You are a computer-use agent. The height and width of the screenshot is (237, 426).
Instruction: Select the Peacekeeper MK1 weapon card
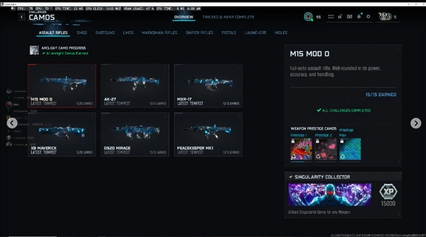[x=208, y=135]
